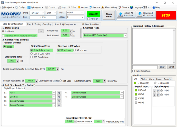
Task: Select A/B Quadrature signal type
Action: coord(32,57)
